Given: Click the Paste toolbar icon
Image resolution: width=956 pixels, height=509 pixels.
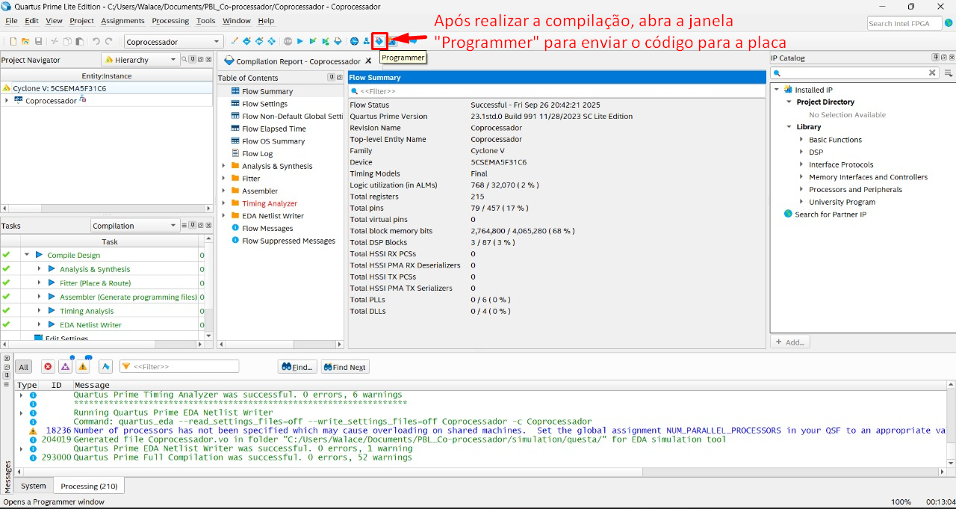Looking at the screenshot, I should coord(79,41).
